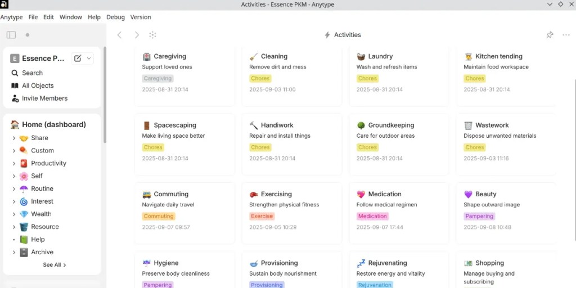Click See All link in sidebar

point(55,265)
